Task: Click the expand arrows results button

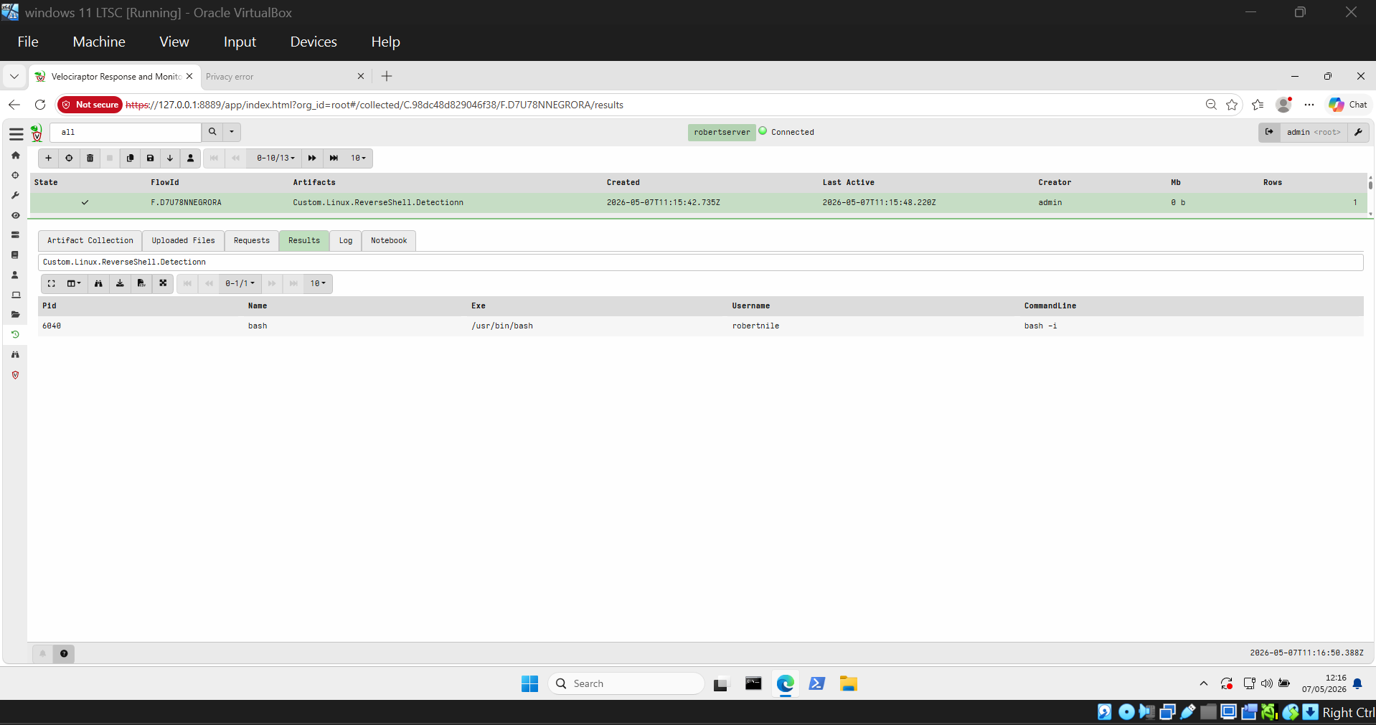Action: coord(163,283)
